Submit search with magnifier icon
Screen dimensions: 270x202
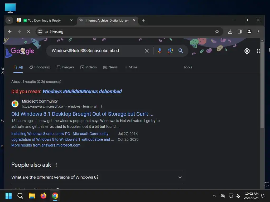click(x=181, y=51)
